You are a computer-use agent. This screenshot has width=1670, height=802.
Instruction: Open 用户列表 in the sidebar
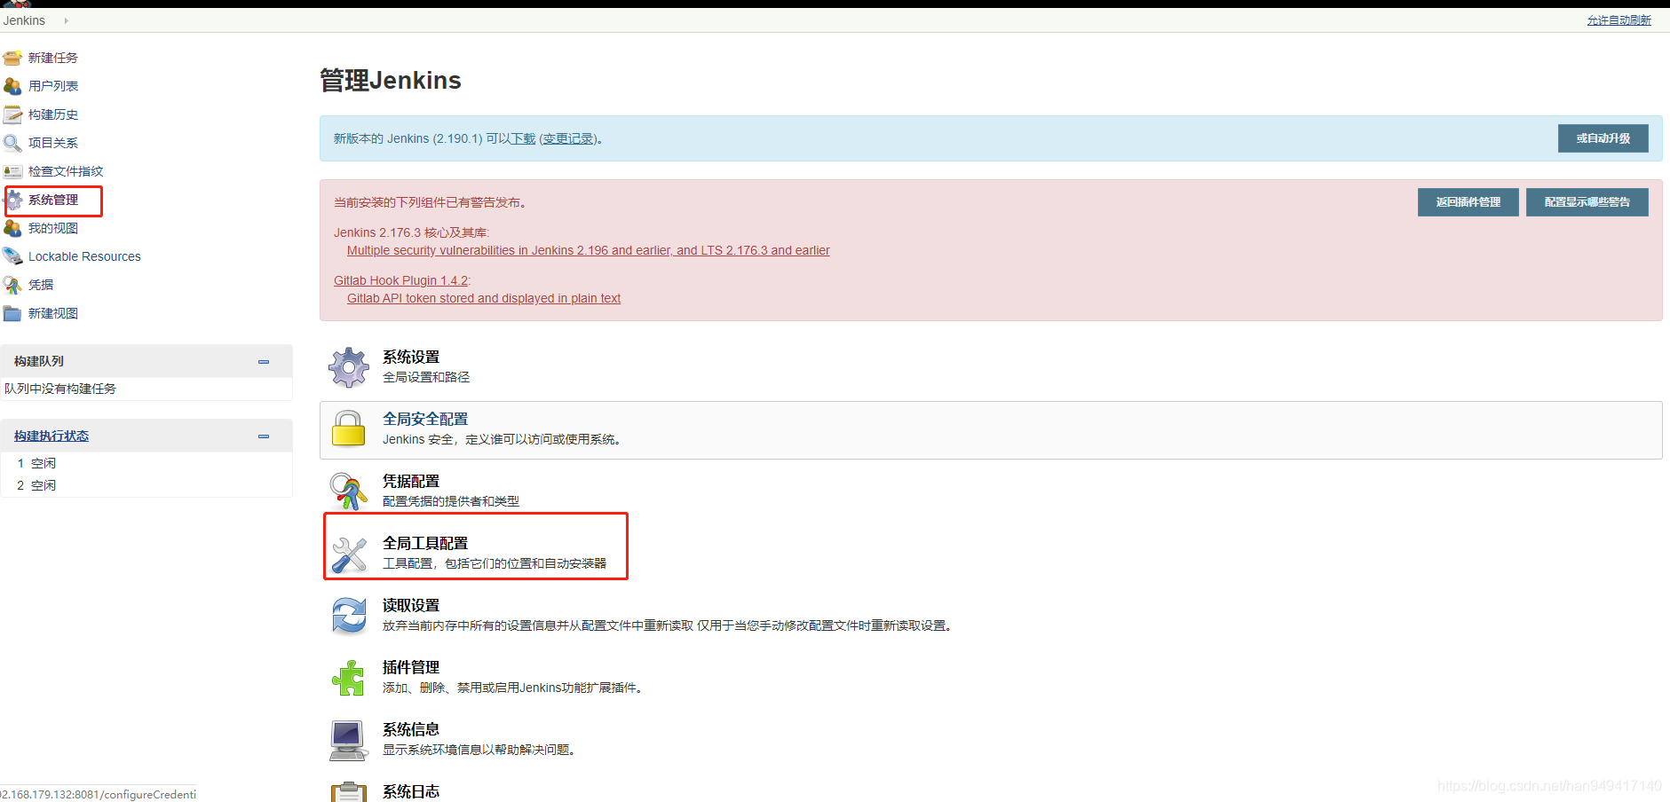(53, 86)
